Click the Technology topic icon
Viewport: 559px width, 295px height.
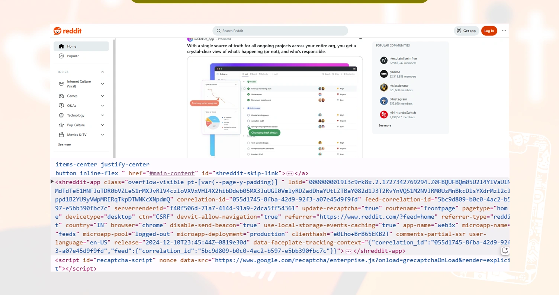point(61,115)
